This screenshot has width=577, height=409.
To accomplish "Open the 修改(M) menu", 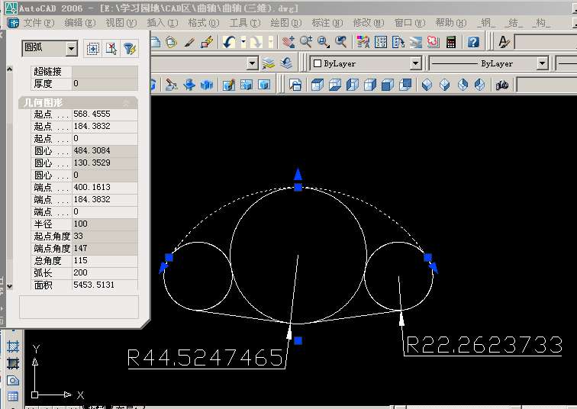I will 369,23.
